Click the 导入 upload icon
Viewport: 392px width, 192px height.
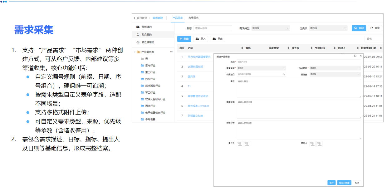pos(197,39)
